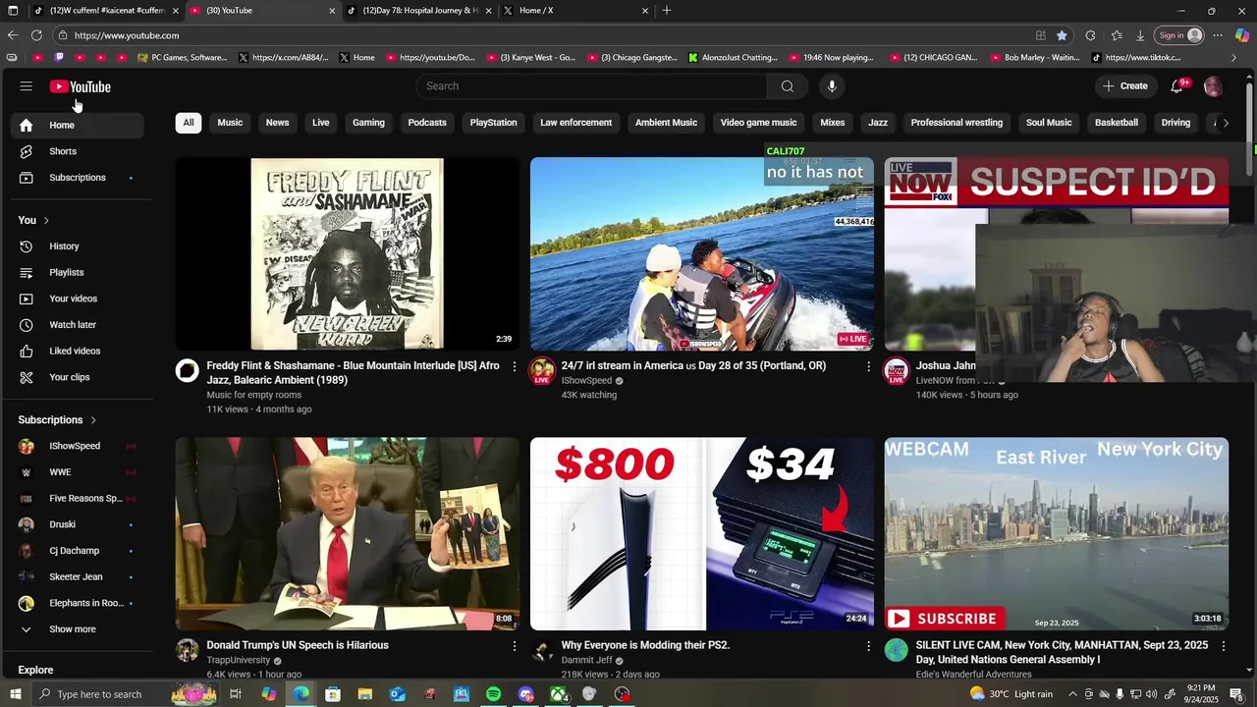Expand the Subscriptions section heading chevron
Viewport: 1257px width, 707px height.
[93, 420]
